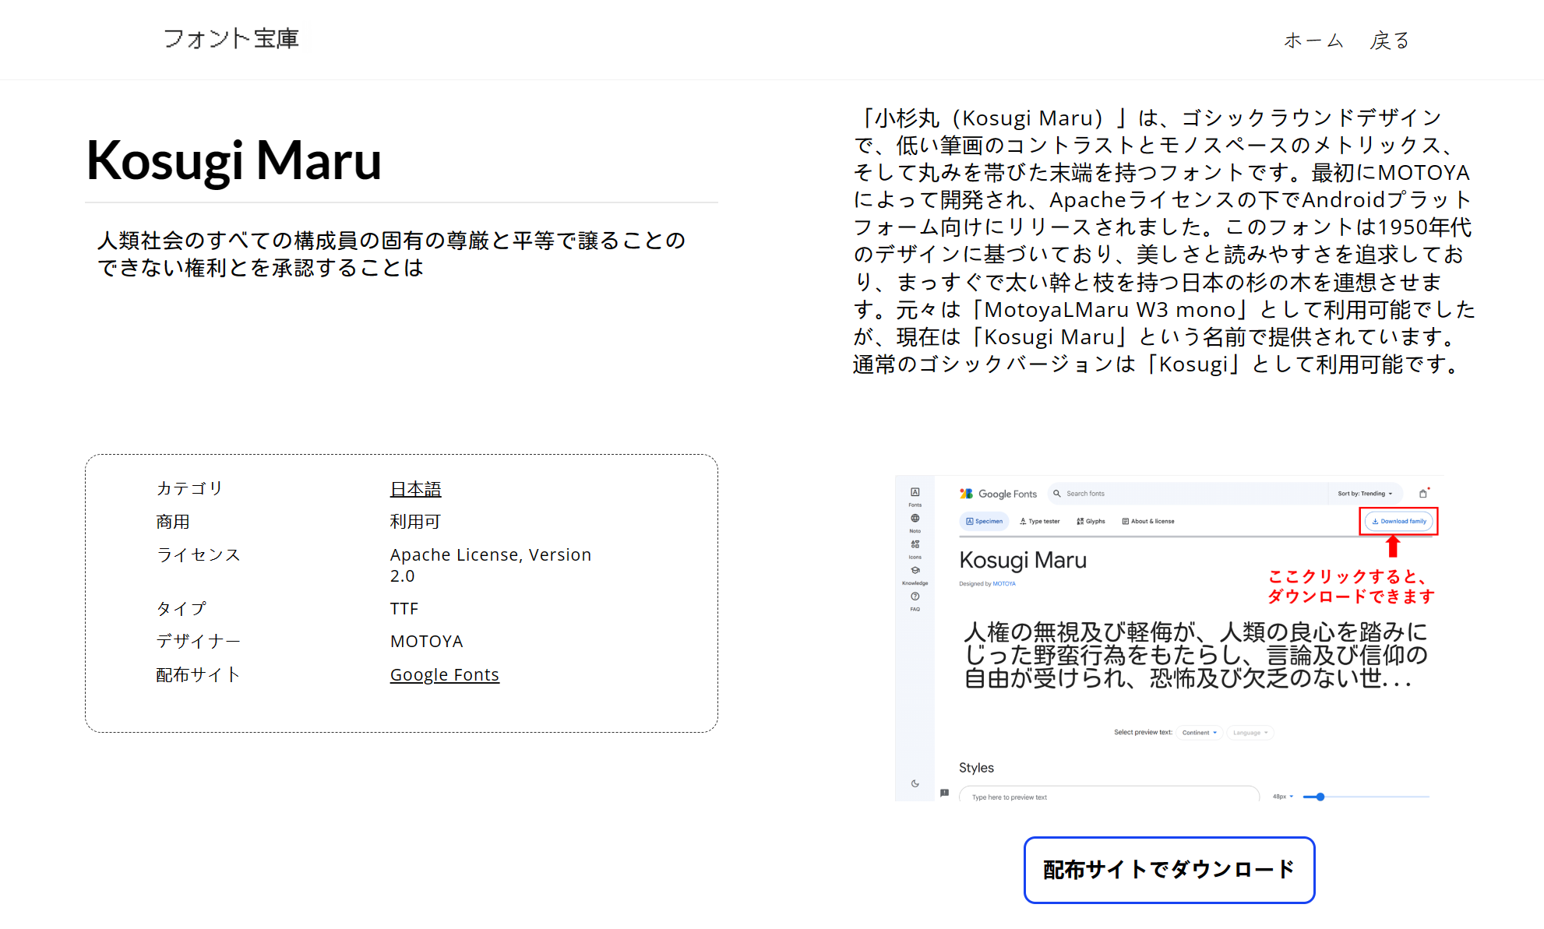Screen dimensions: 1544x929
Task: Click the ホーム navigation link
Action: pos(1313,40)
